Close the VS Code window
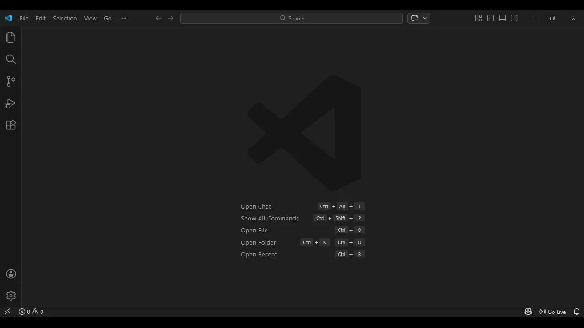584x328 pixels. 574,18
